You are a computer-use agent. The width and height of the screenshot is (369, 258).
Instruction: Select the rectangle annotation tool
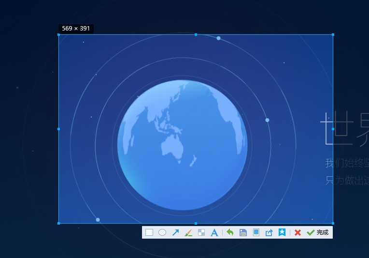[149, 232]
